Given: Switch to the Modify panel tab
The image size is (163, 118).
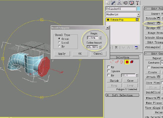Looking at the screenshot, I should [x=113, y=3].
